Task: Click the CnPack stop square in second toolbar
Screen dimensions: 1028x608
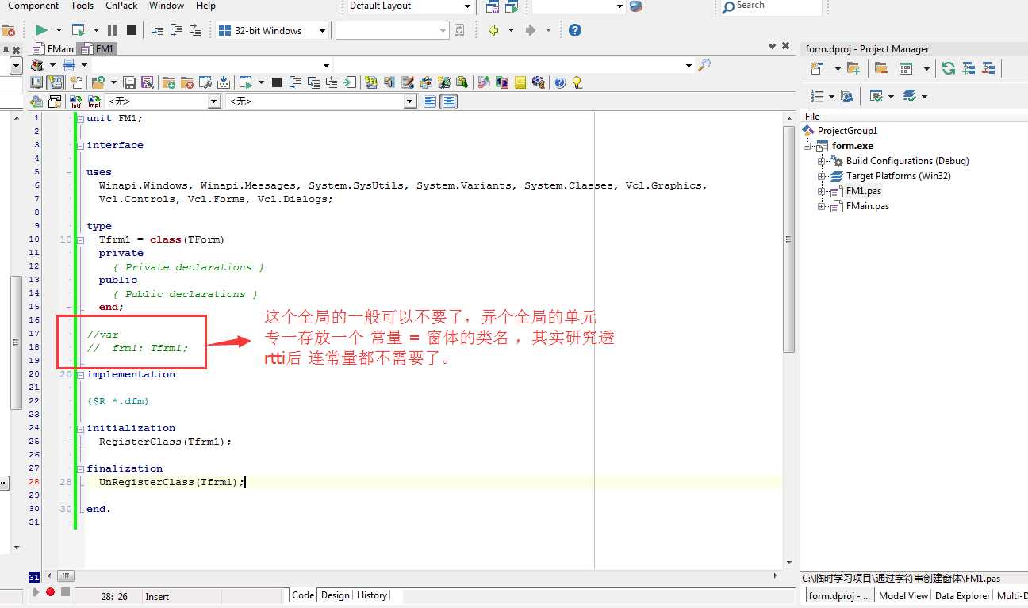Action: tap(277, 82)
